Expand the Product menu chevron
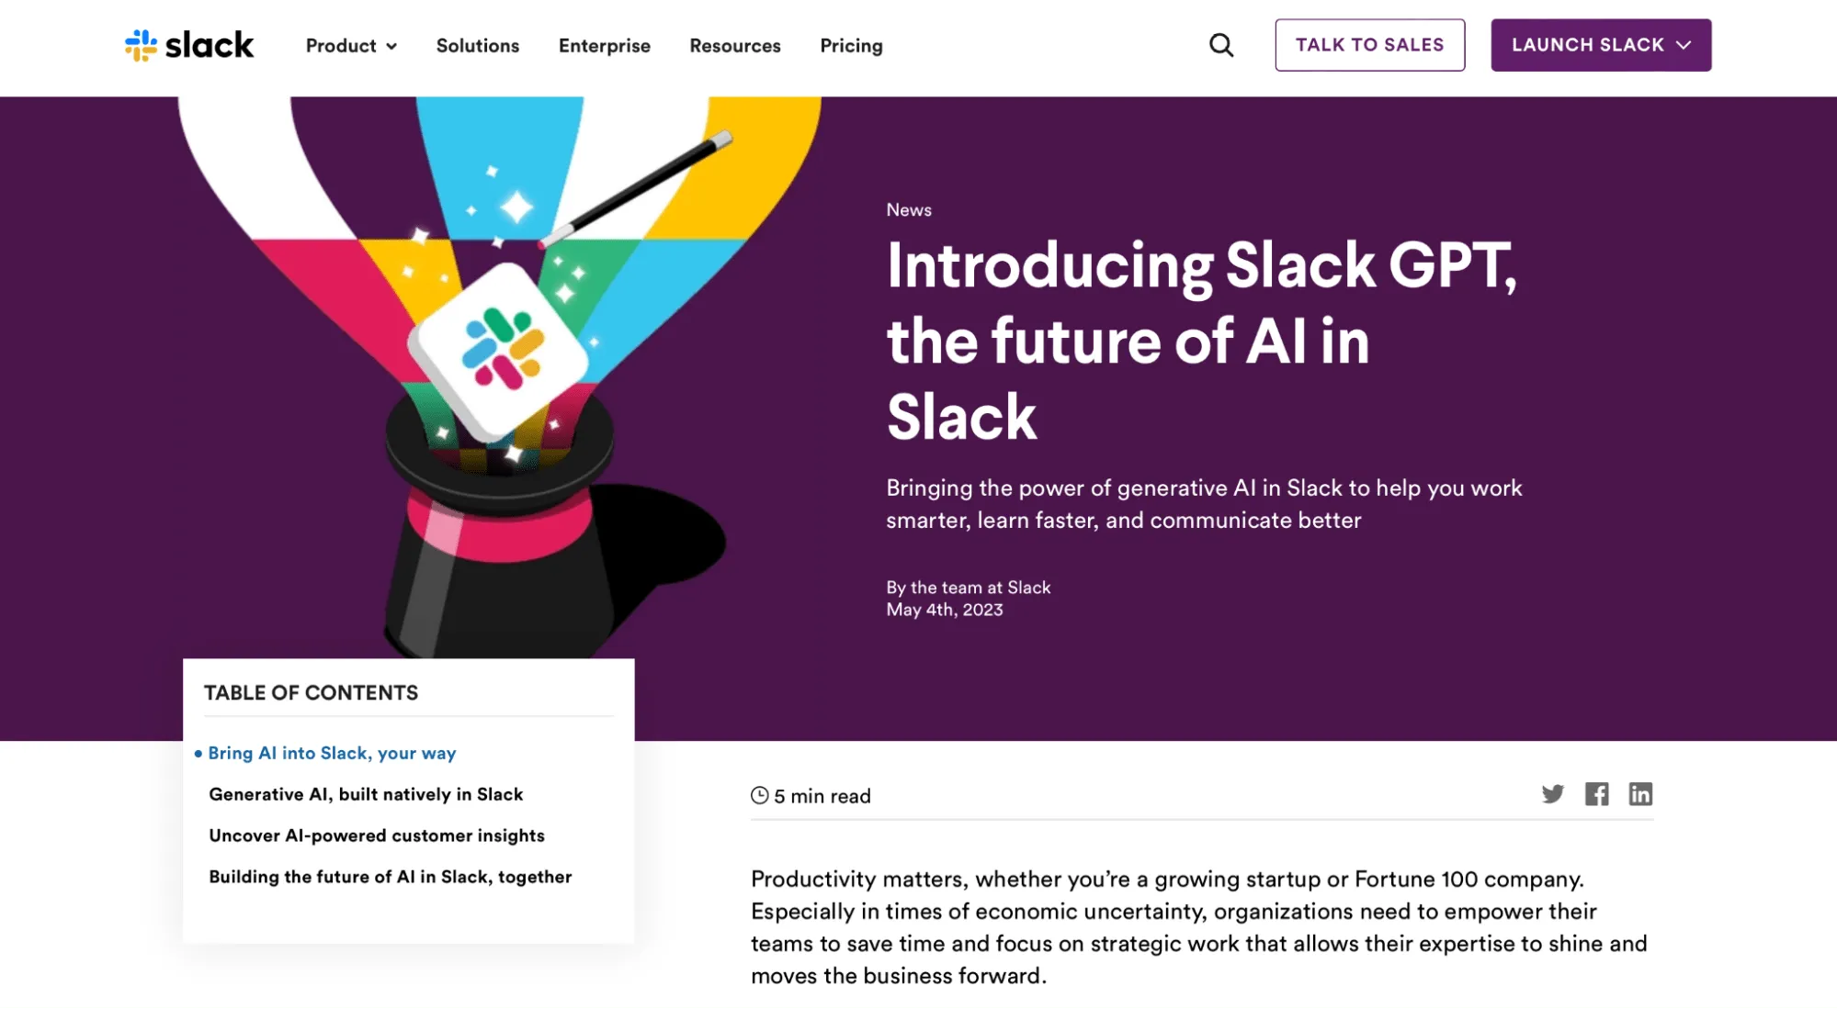Viewport: 1837px width, 1009px height. [x=391, y=47]
